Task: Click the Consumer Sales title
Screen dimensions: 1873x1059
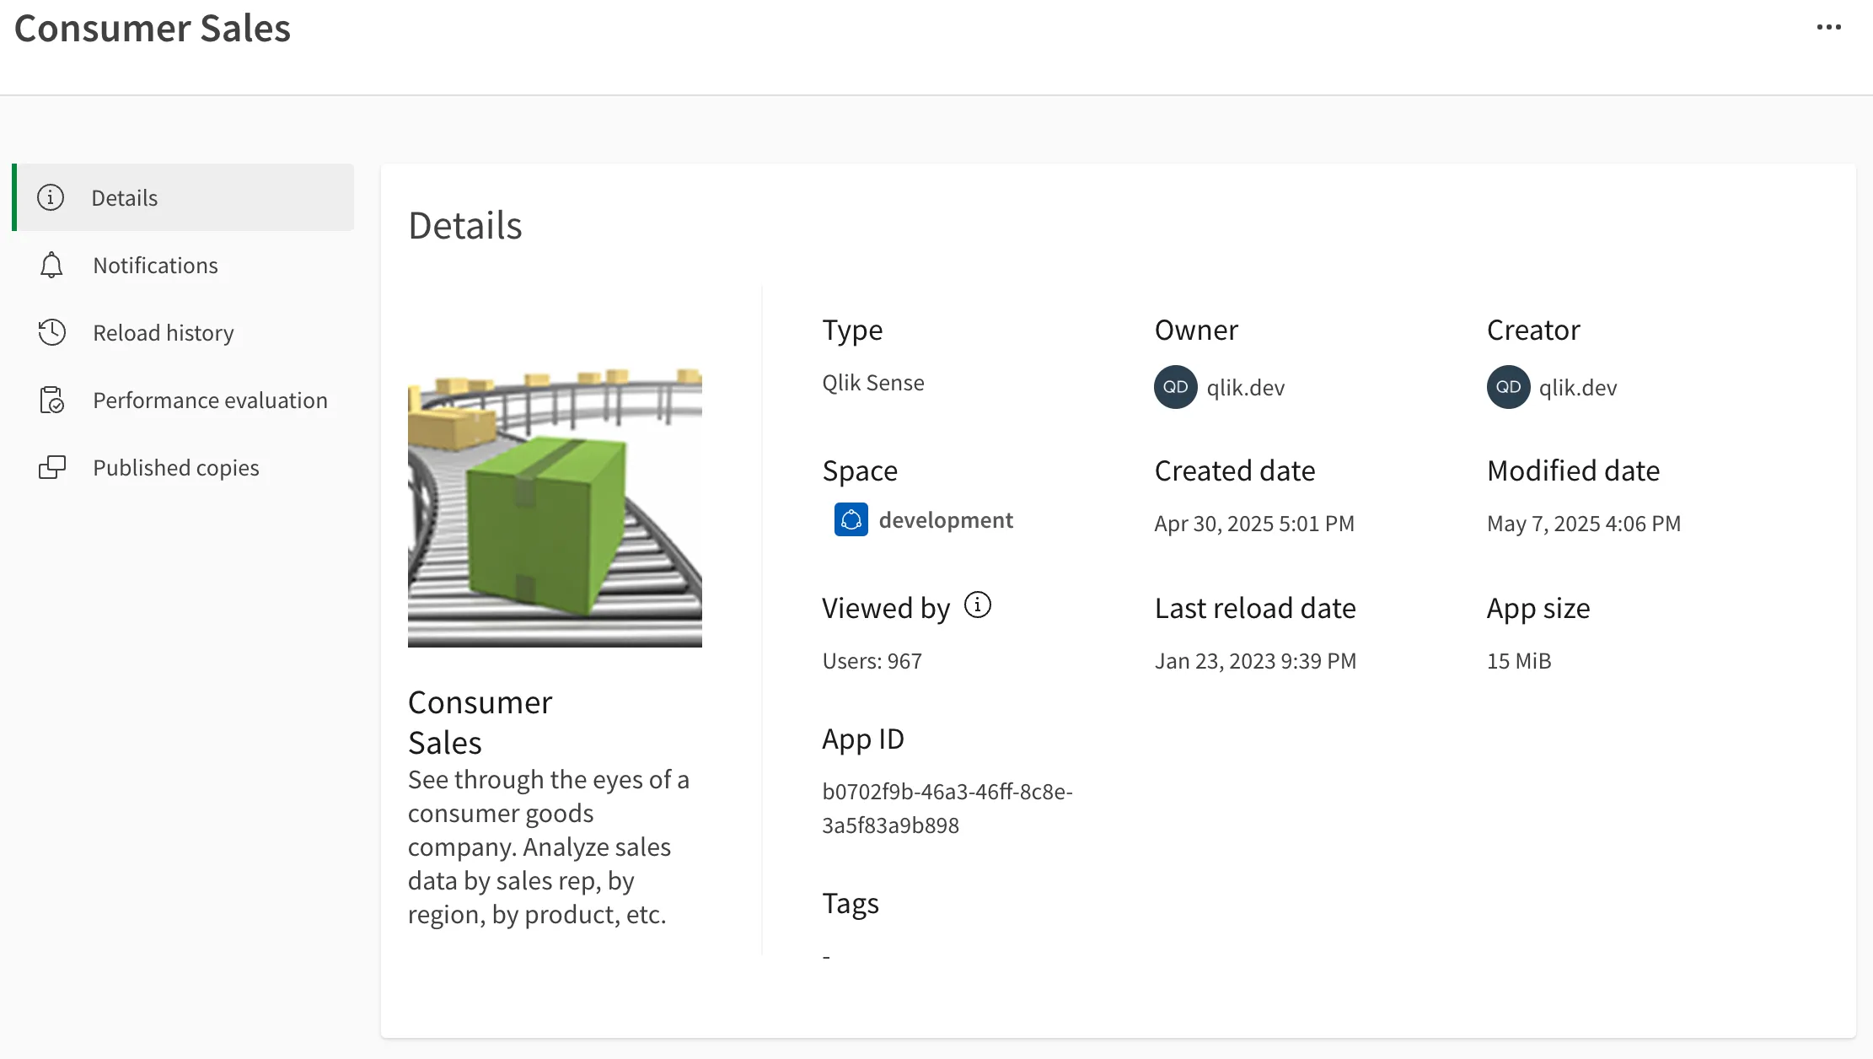Action: tap(153, 28)
